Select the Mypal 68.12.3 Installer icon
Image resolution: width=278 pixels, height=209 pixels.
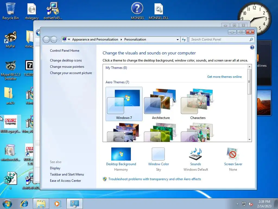point(11,70)
